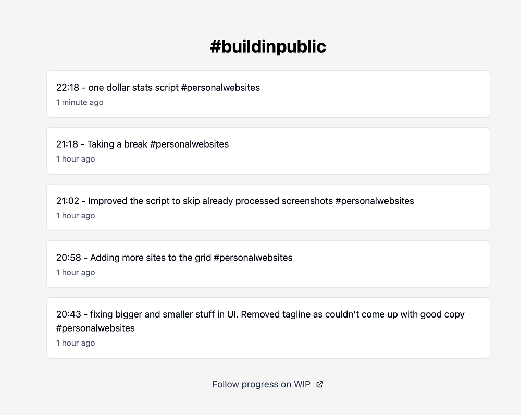Click the timestamp under Taking a break
Viewport: 521px width, 415px height.
(76, 159)
